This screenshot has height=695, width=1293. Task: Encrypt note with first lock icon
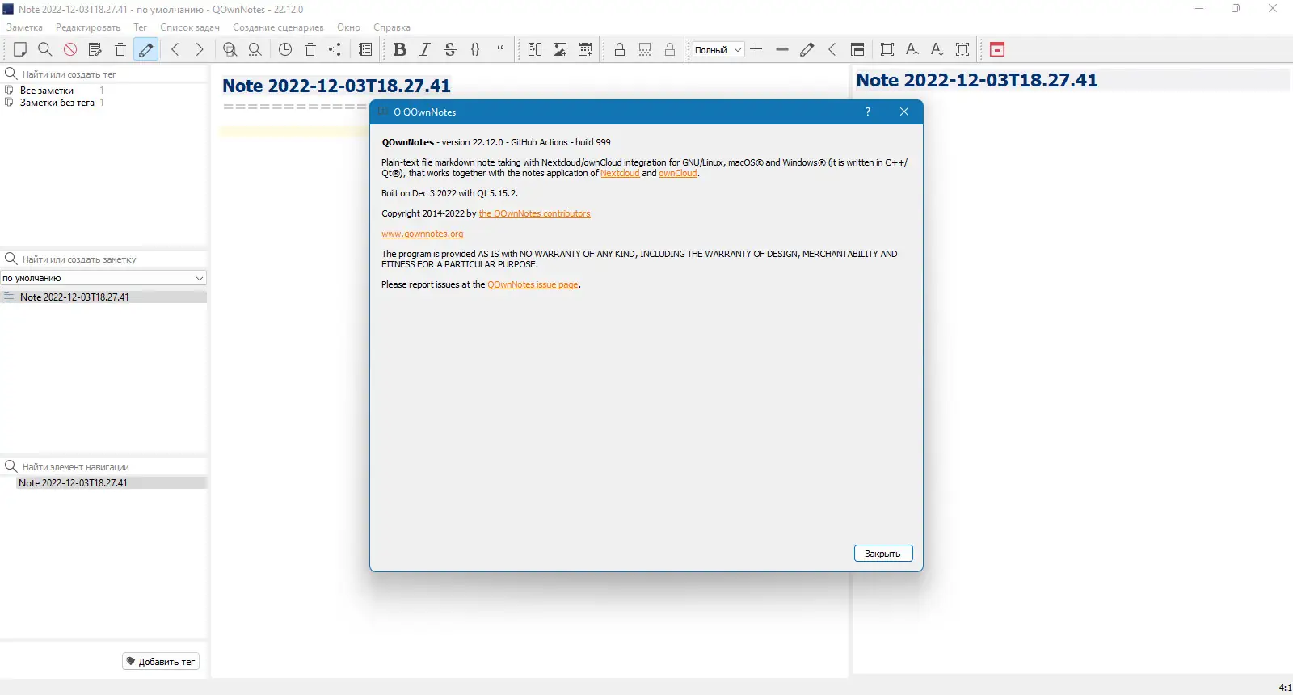pyautogui.click(x=620, y=49)
